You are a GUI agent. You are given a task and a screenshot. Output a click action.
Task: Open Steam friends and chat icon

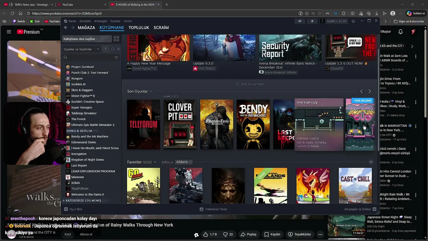[x=374, y=209]
